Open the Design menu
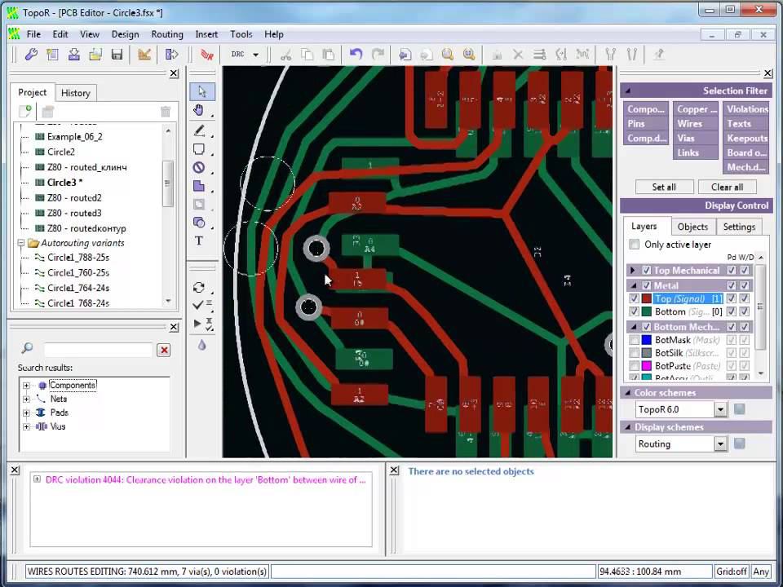Viewport: 783px width, 587px height. click(125, 34)
